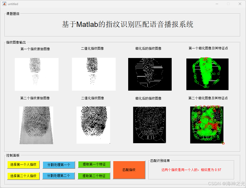This screenshot has width=246, height=188.
Task: Click the label 第一个指纹原始图像
Action: 35,49
